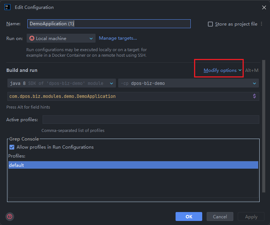This screenshot has height=225, width=270.
Task: Focus the Name text field
Action: (109, 24)
